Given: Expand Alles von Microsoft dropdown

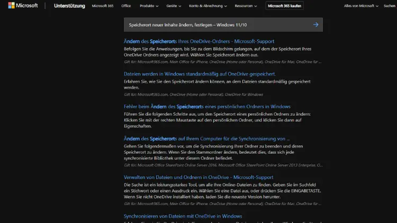Looking at the screenshot, I should tap(361, 6).
